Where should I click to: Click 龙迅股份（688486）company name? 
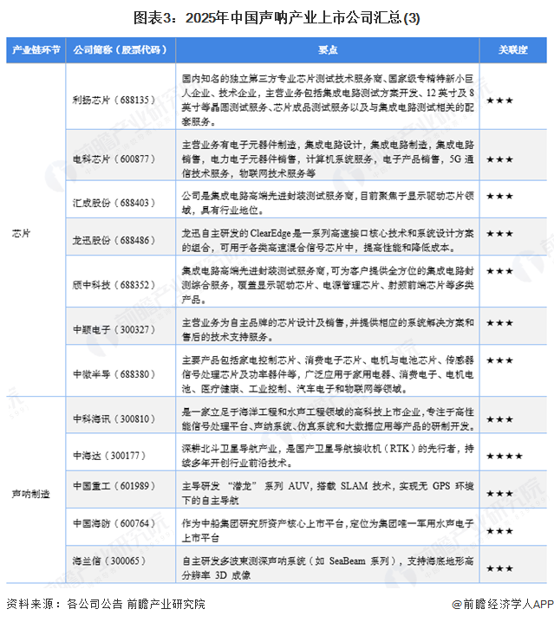(x=114, y=240)
